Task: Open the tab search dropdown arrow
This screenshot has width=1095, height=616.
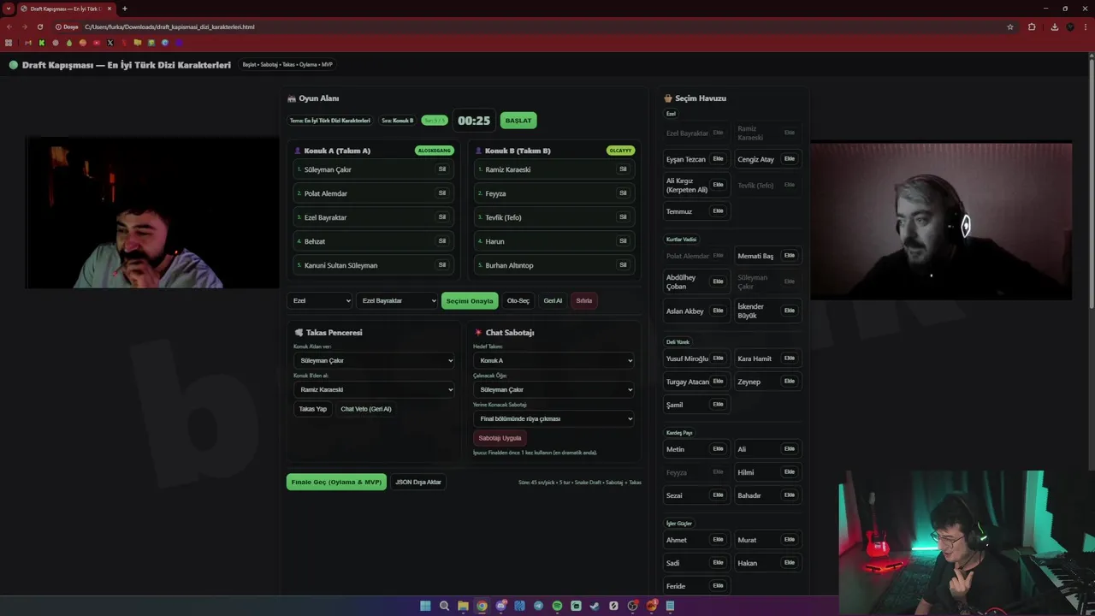Action: tap(9, 9)
